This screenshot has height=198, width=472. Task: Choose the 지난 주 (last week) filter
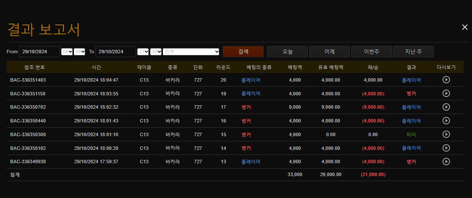[413, 52]
